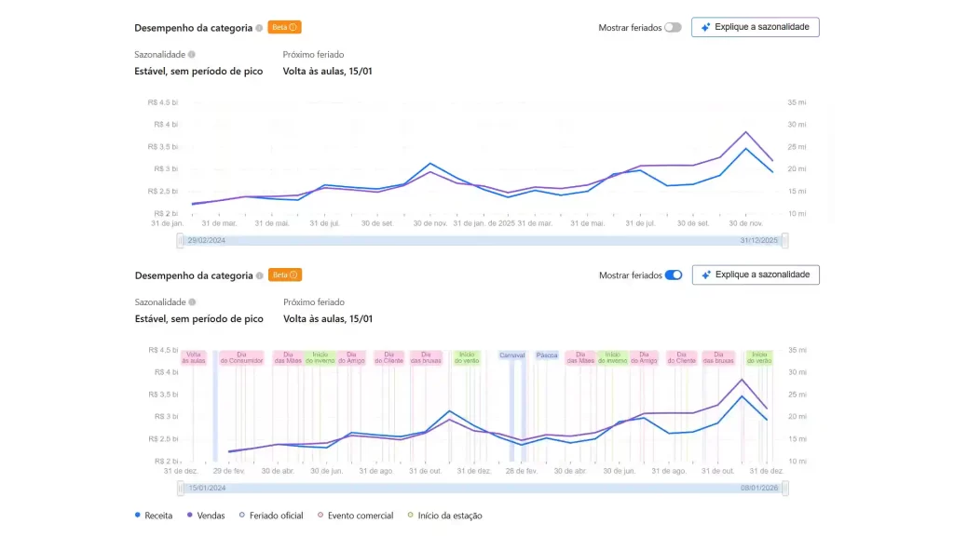Click left range handle at 29/02/2024

[x=181, y=240]
